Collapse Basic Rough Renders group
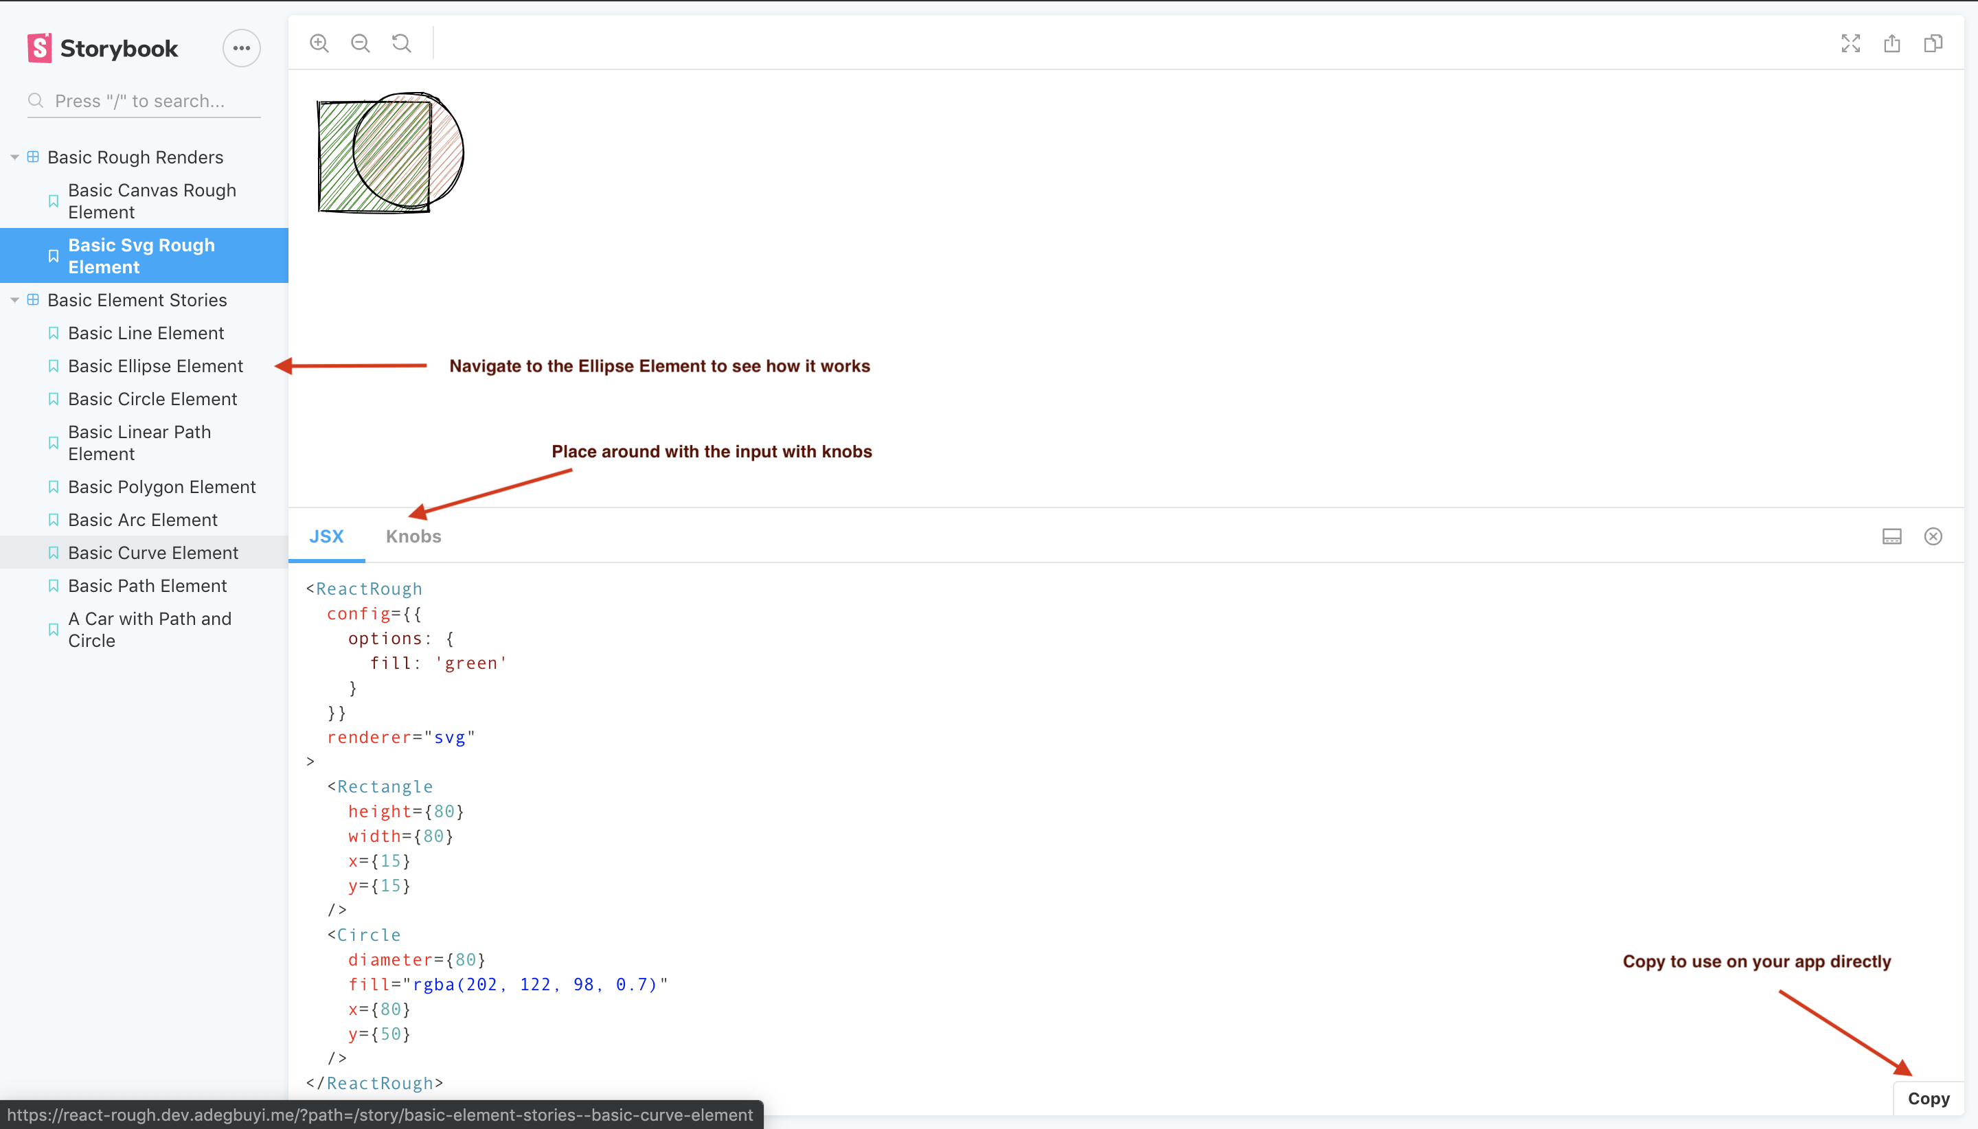Image resolution: width=1978 pixels, height=1129 pixels. (x=14, y=157)
